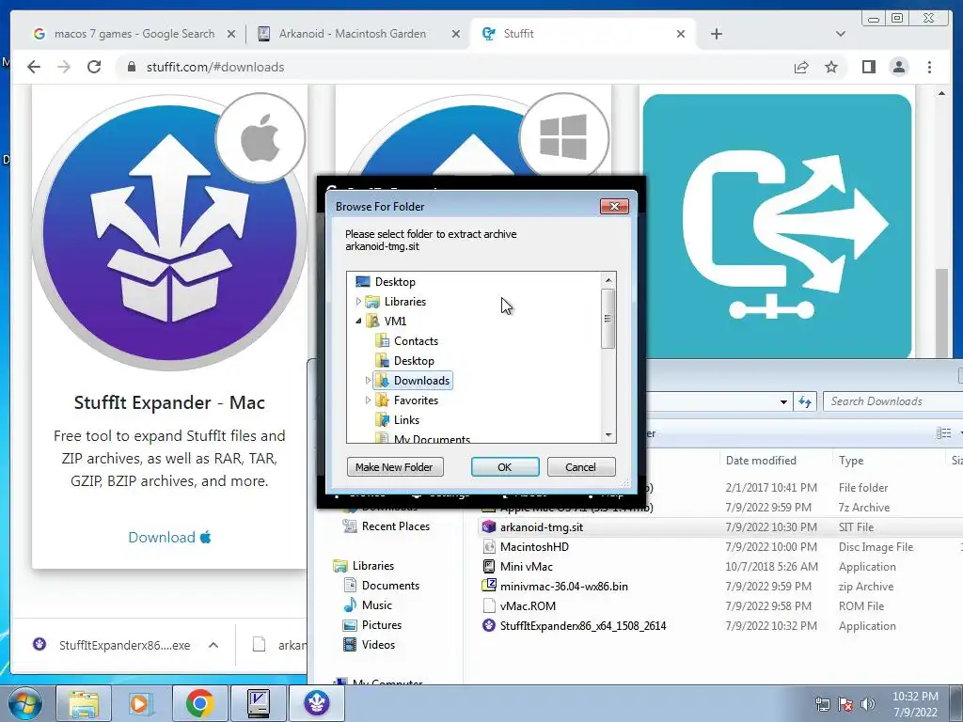The image size is (963, 722).
Task: Select the Downloads folder in the tree
Action: coord(421,381)
